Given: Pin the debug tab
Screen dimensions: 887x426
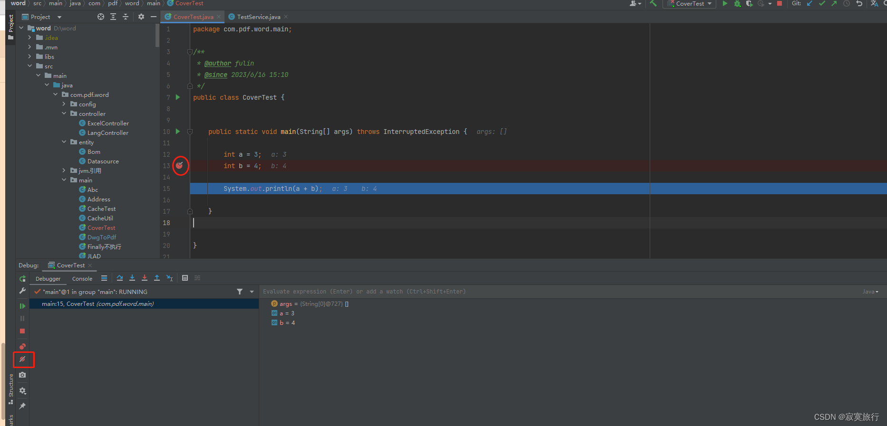Looking at the screenshot, I should click(22, 406).
